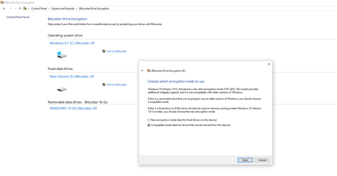This screenshot has width=337, height=176.
Task: Click the Windows C: drive icon
Action: point(62,55)
